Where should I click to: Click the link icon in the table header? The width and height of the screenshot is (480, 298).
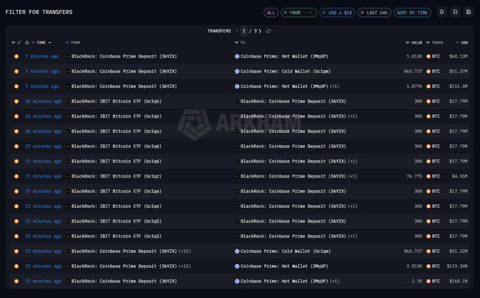19,42
